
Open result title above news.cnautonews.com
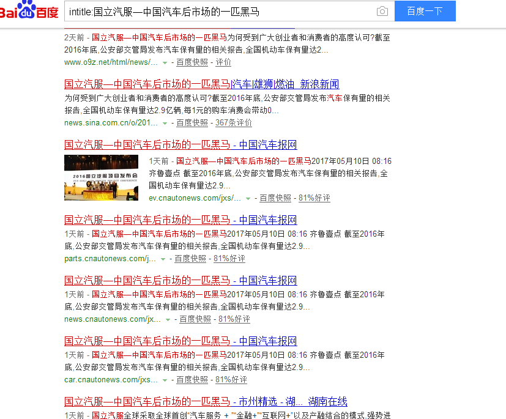point(180,281)
